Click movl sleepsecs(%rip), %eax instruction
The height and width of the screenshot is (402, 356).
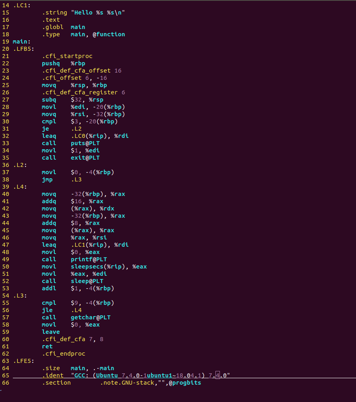(95, 267)
